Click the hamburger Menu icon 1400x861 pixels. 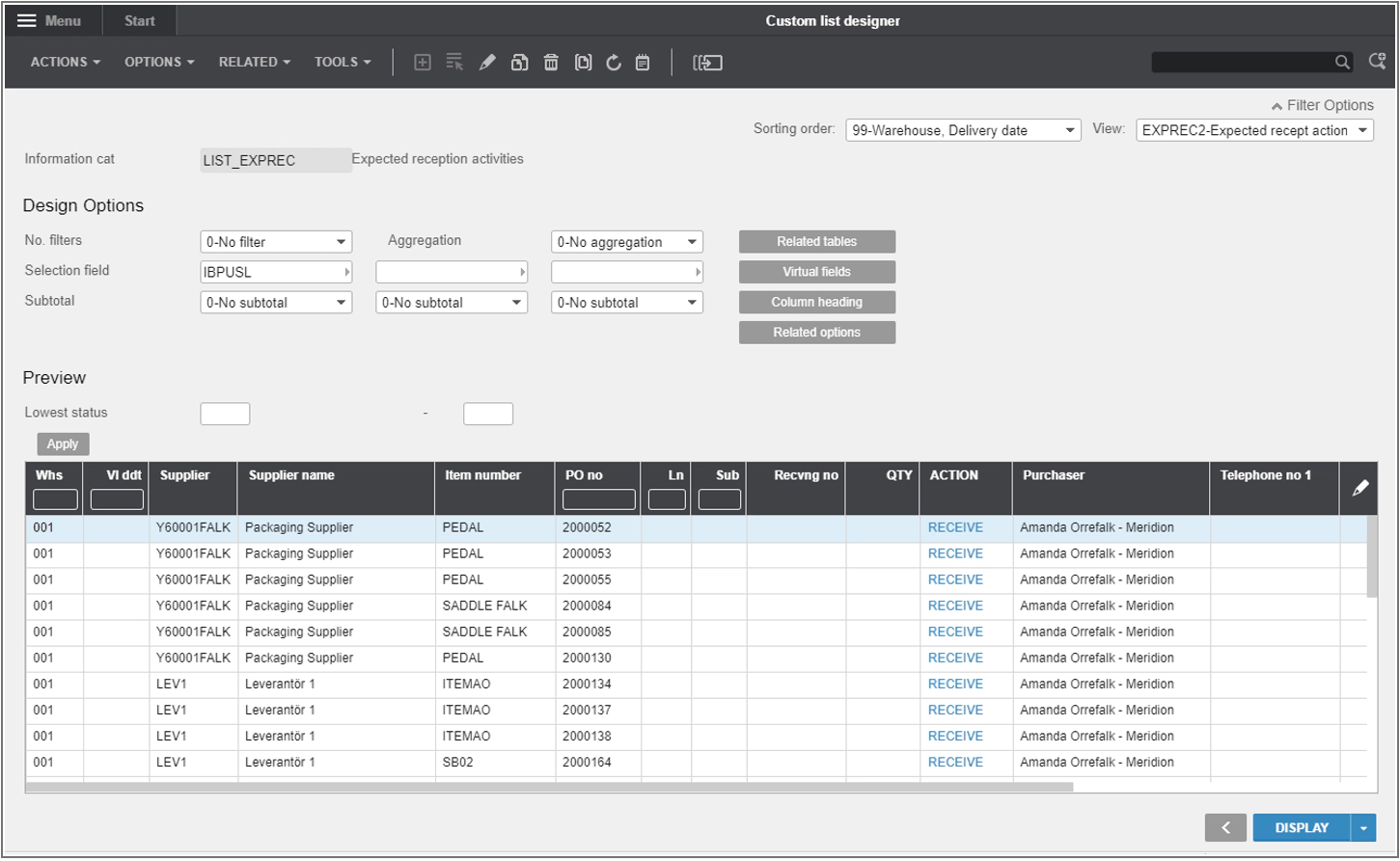pyautogui.click(x=27, y=20)
